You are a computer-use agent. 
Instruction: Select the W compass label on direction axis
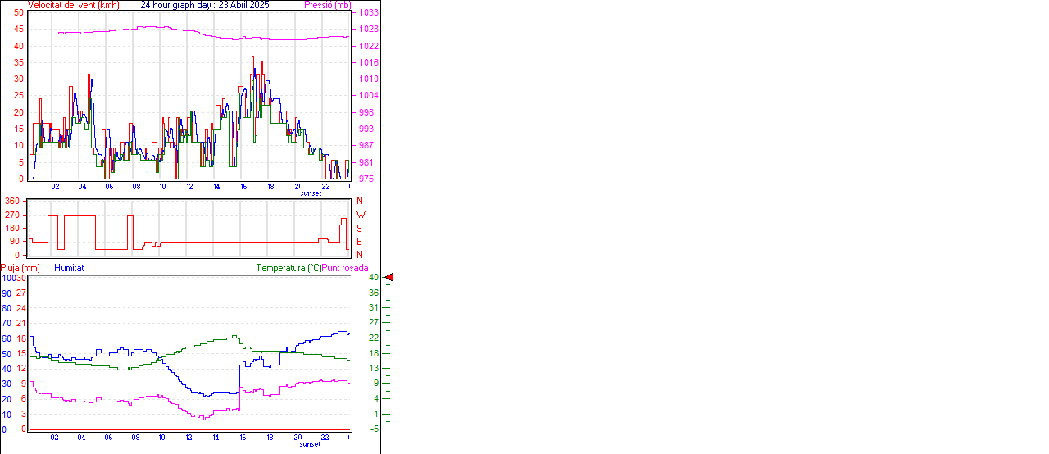[x=360, y=215]
